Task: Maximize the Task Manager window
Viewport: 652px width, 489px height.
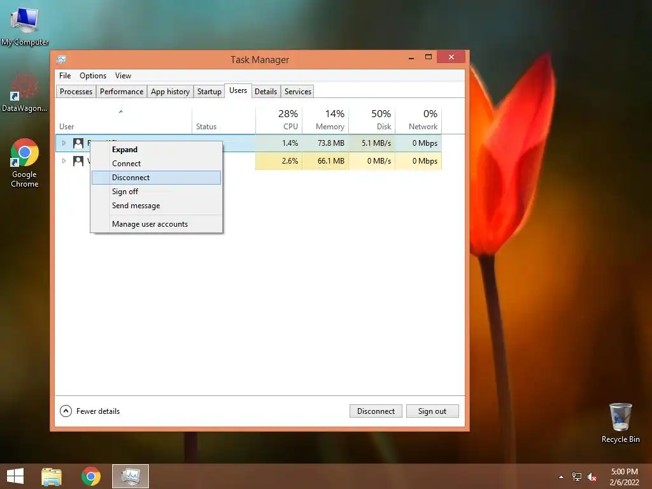Action: [429, 57]
